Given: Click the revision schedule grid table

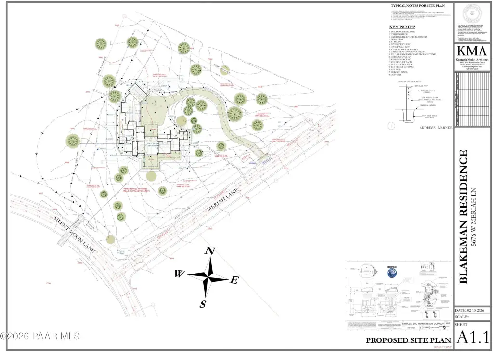Looking at the screenshot, I should (473, 99).
